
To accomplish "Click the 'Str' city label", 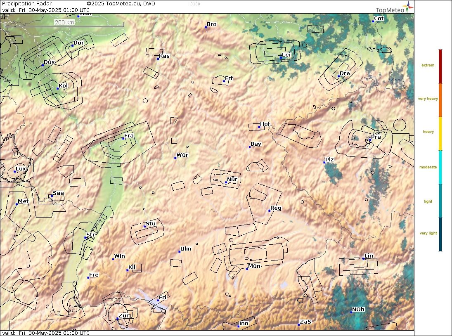I will pos(90,234).
